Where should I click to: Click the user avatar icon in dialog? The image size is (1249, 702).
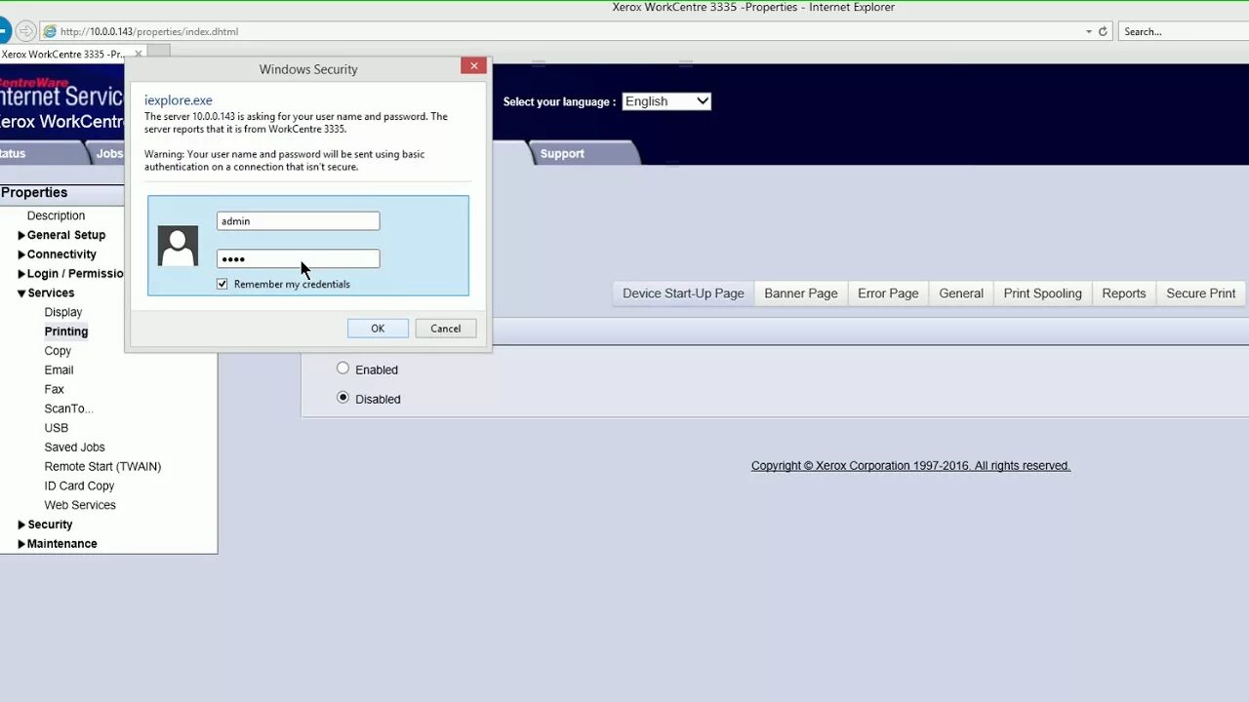(178, 246)
